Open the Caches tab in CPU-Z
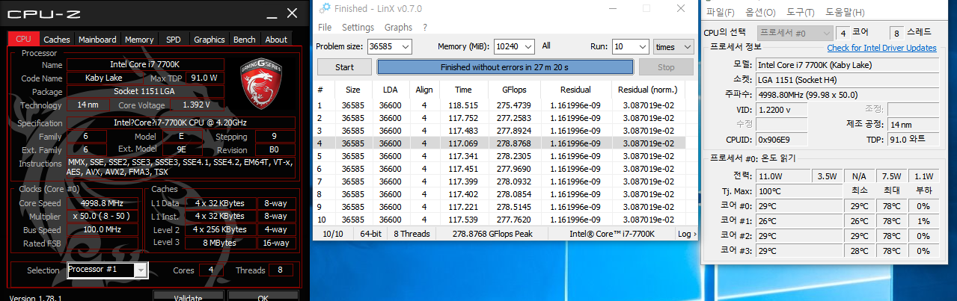 pos(56,40)
